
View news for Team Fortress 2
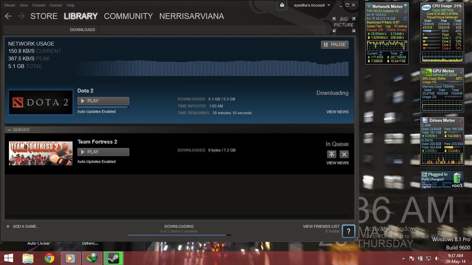click(337, 163)
